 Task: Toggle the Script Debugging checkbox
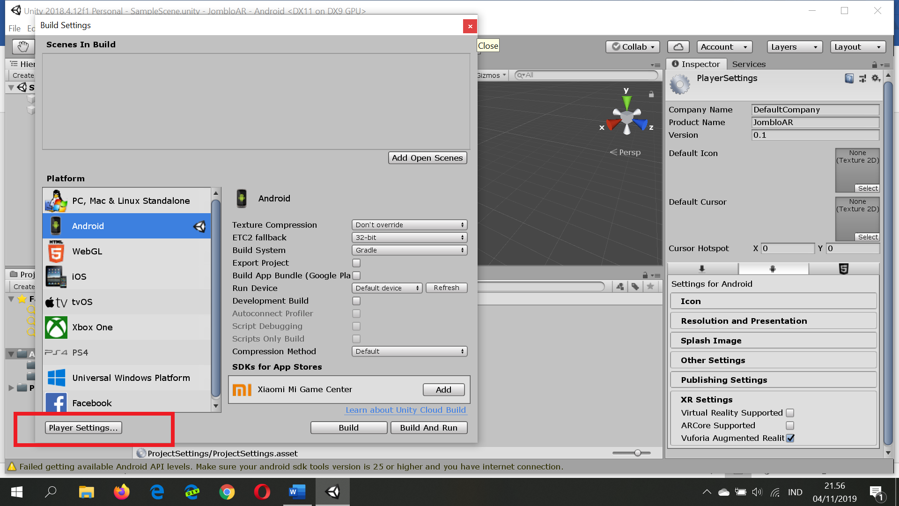point(356,326)
